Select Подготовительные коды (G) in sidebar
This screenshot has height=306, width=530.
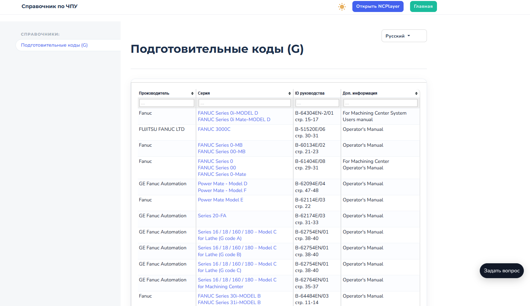(x=54, y=45)
